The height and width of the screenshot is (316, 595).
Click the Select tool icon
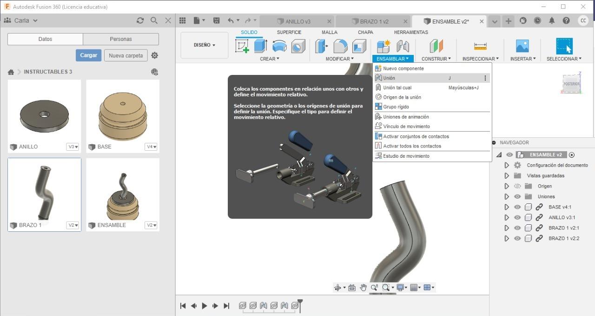pos(564,46)
